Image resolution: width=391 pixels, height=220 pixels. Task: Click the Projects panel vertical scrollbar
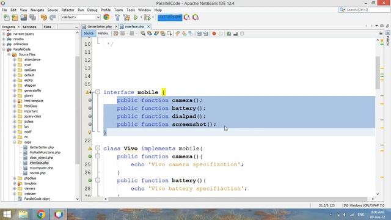78,110
